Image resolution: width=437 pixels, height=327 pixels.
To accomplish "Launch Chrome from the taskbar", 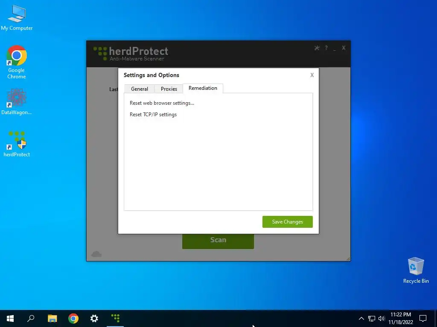I will click(x=73, y=318).
